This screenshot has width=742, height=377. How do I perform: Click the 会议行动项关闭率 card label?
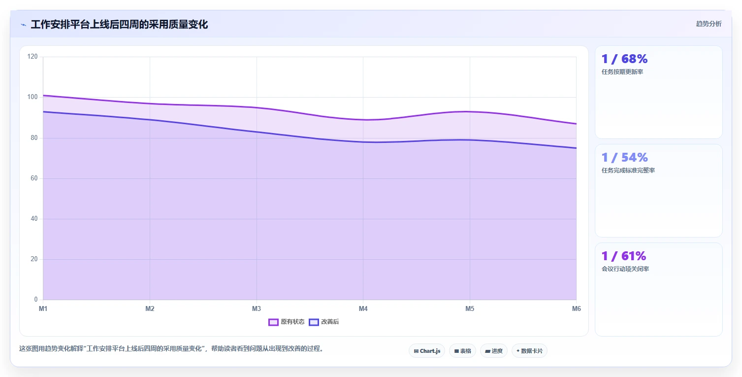[x=625, y=269]
